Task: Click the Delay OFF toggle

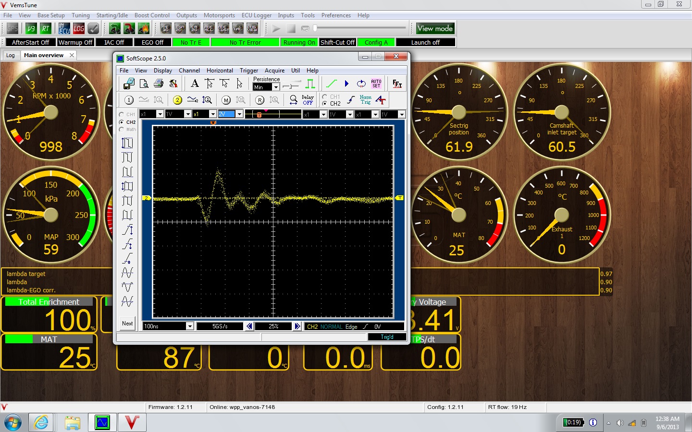Action: pyautogui.click(x=308, y=100)
